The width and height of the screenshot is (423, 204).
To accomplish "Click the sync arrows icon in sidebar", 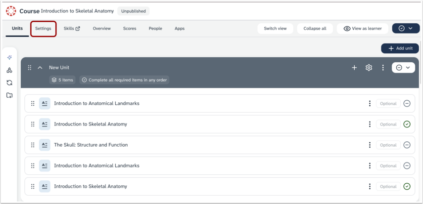I will click(x=9, y=82).
